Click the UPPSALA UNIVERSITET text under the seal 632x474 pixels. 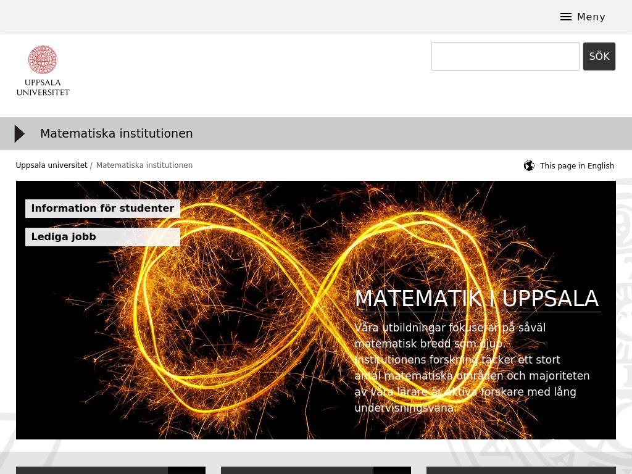click(43, 88)
